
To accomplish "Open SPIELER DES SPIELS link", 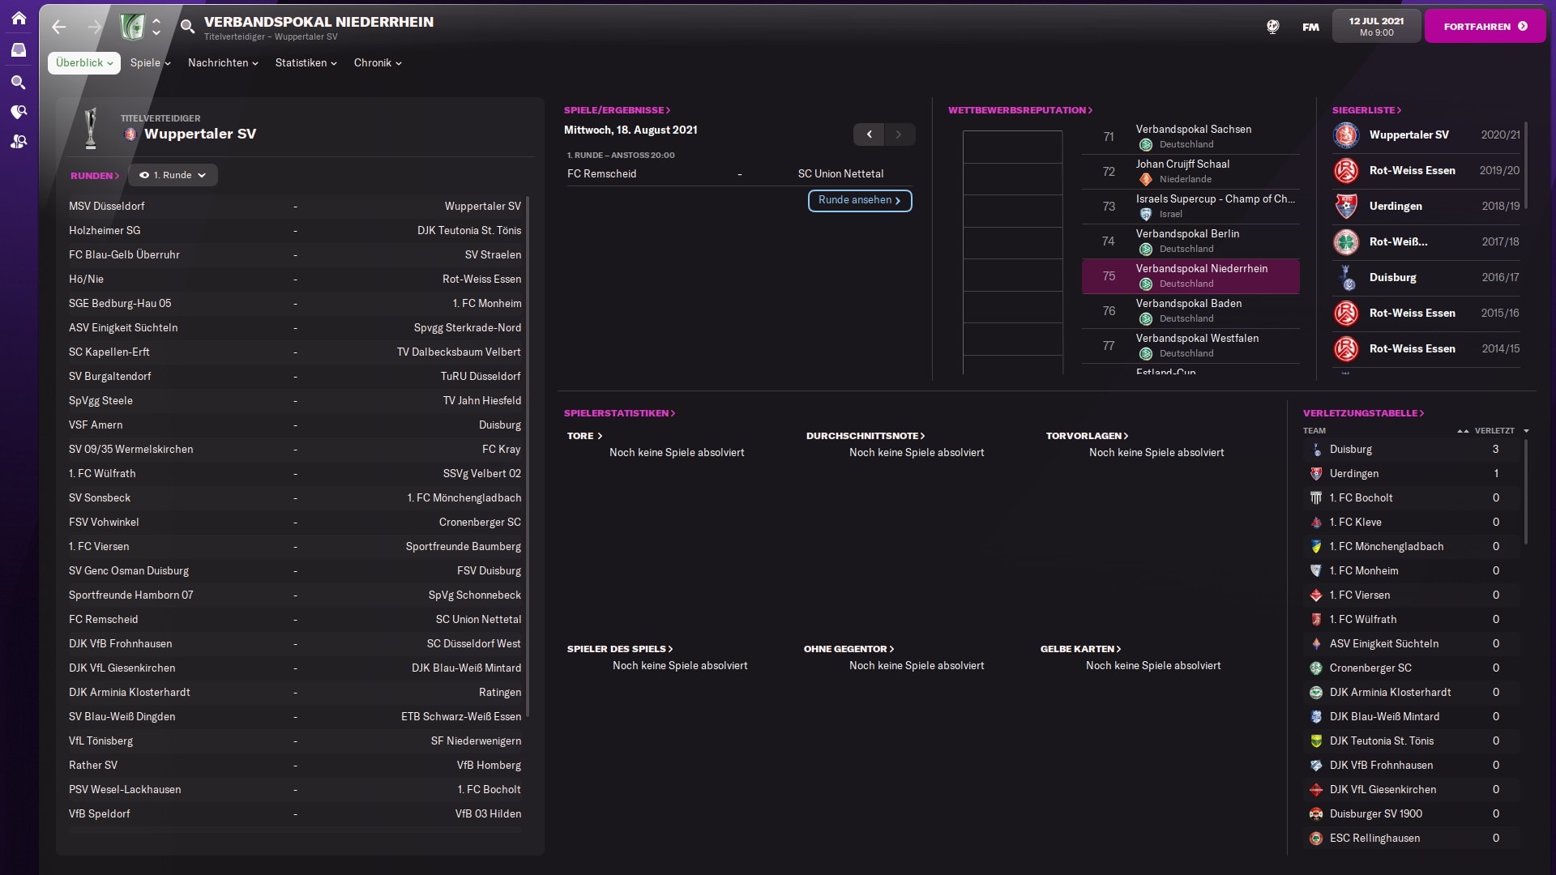I will click(620, 649).
